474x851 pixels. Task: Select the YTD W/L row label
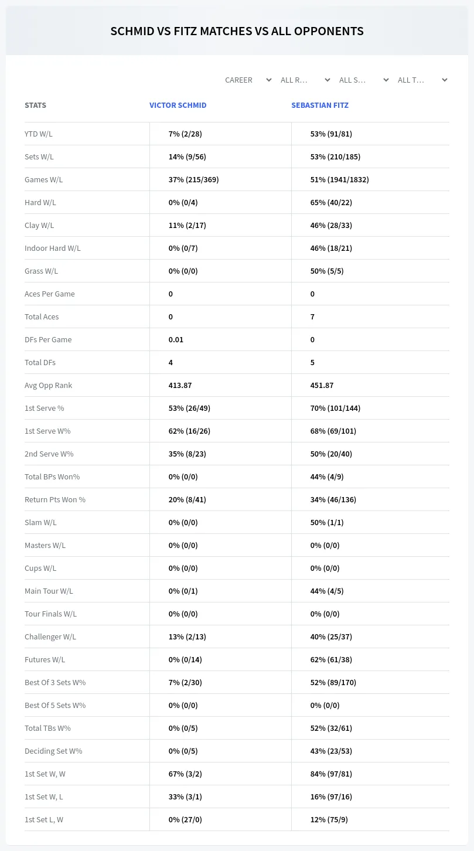click(x=39, y=134)
